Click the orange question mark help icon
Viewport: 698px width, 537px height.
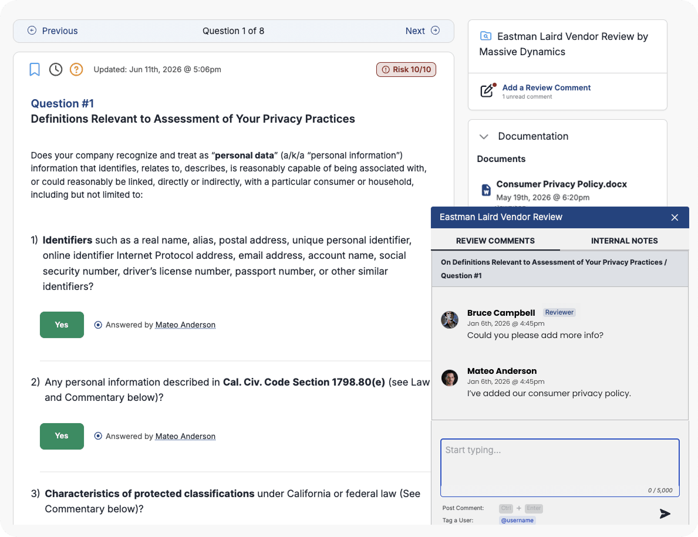pyautogui.click(x=76, y=69)
